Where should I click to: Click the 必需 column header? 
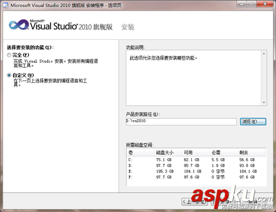pos(223,153)
